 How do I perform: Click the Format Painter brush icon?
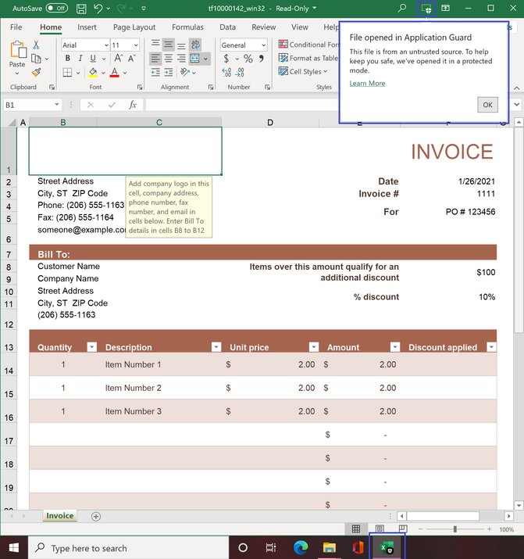point(36,73)
